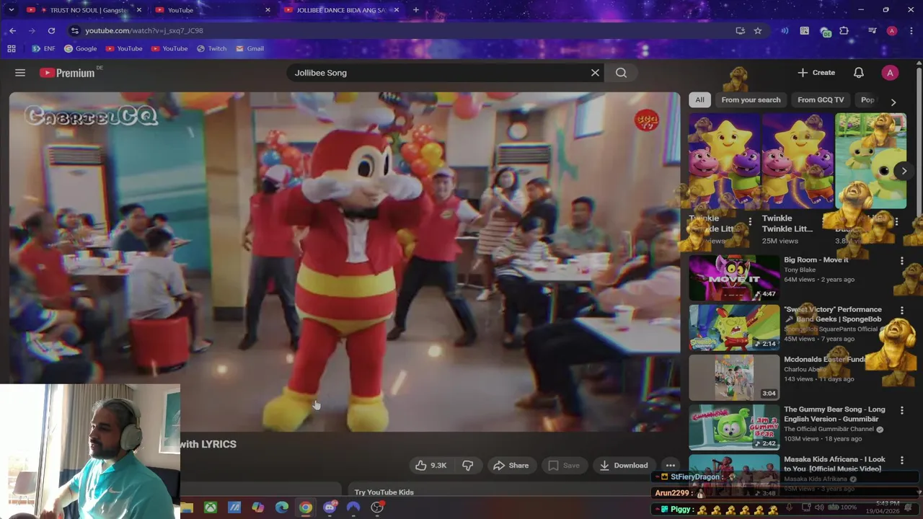Open Chrome three-dot menu
The image size is (923, 519).
(x=910, y=31)
